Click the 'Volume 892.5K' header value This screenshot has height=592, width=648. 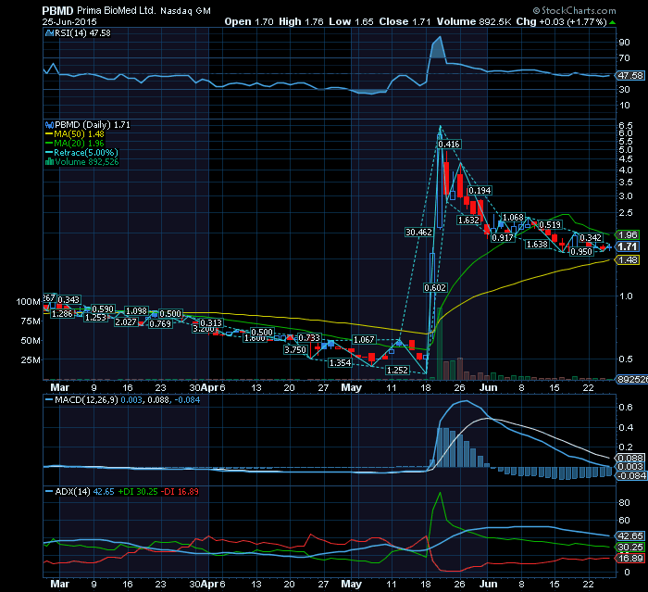(x=474, y=22)
